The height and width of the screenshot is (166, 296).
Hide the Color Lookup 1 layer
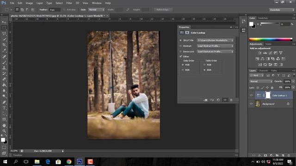coord(251,95)
